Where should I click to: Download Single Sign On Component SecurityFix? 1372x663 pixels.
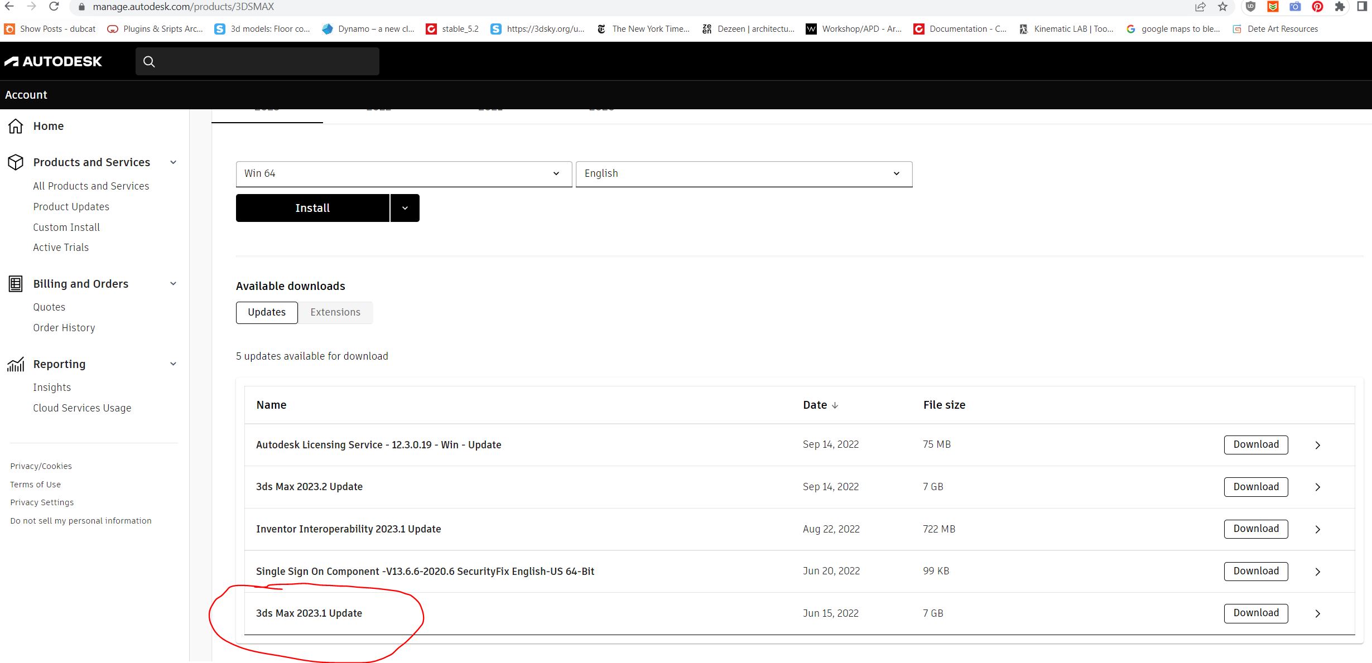click(1256, 572)
